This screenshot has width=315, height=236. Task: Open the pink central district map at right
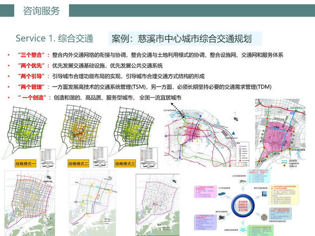280,133
